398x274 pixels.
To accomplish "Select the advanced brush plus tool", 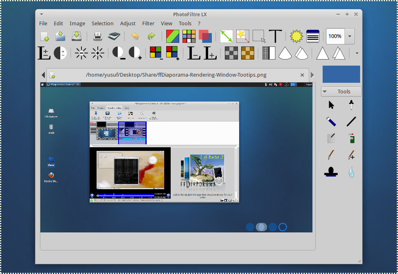I will tap(351, 155).
